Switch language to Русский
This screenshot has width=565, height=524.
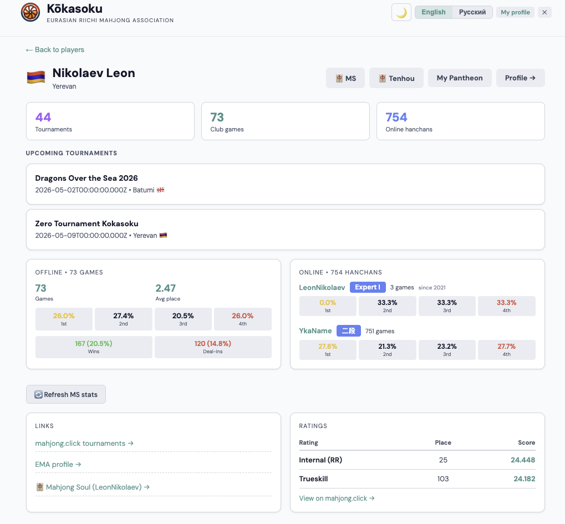coord(472,12)
